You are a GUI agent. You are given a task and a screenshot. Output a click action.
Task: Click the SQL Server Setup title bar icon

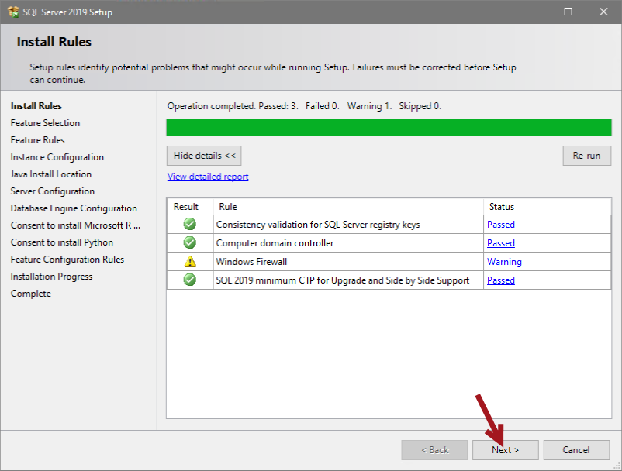tap(13, 12)
